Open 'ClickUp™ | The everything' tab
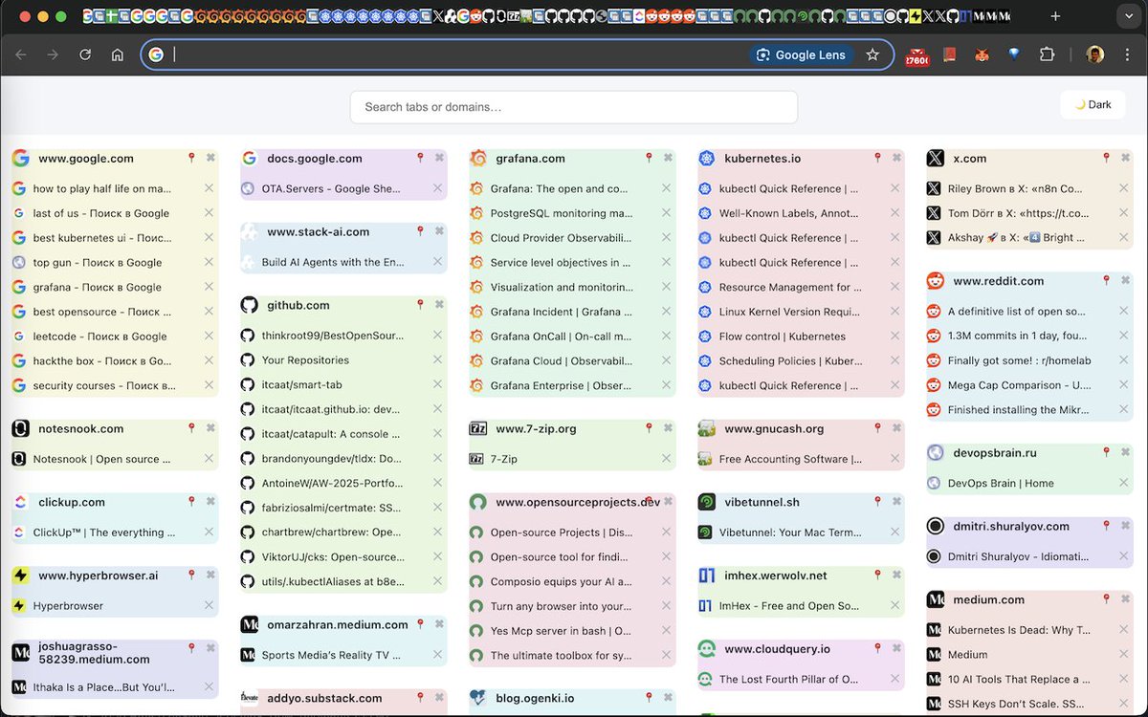Image resolution: width=1148 pixels, height=717 pixels. [104, 532]
